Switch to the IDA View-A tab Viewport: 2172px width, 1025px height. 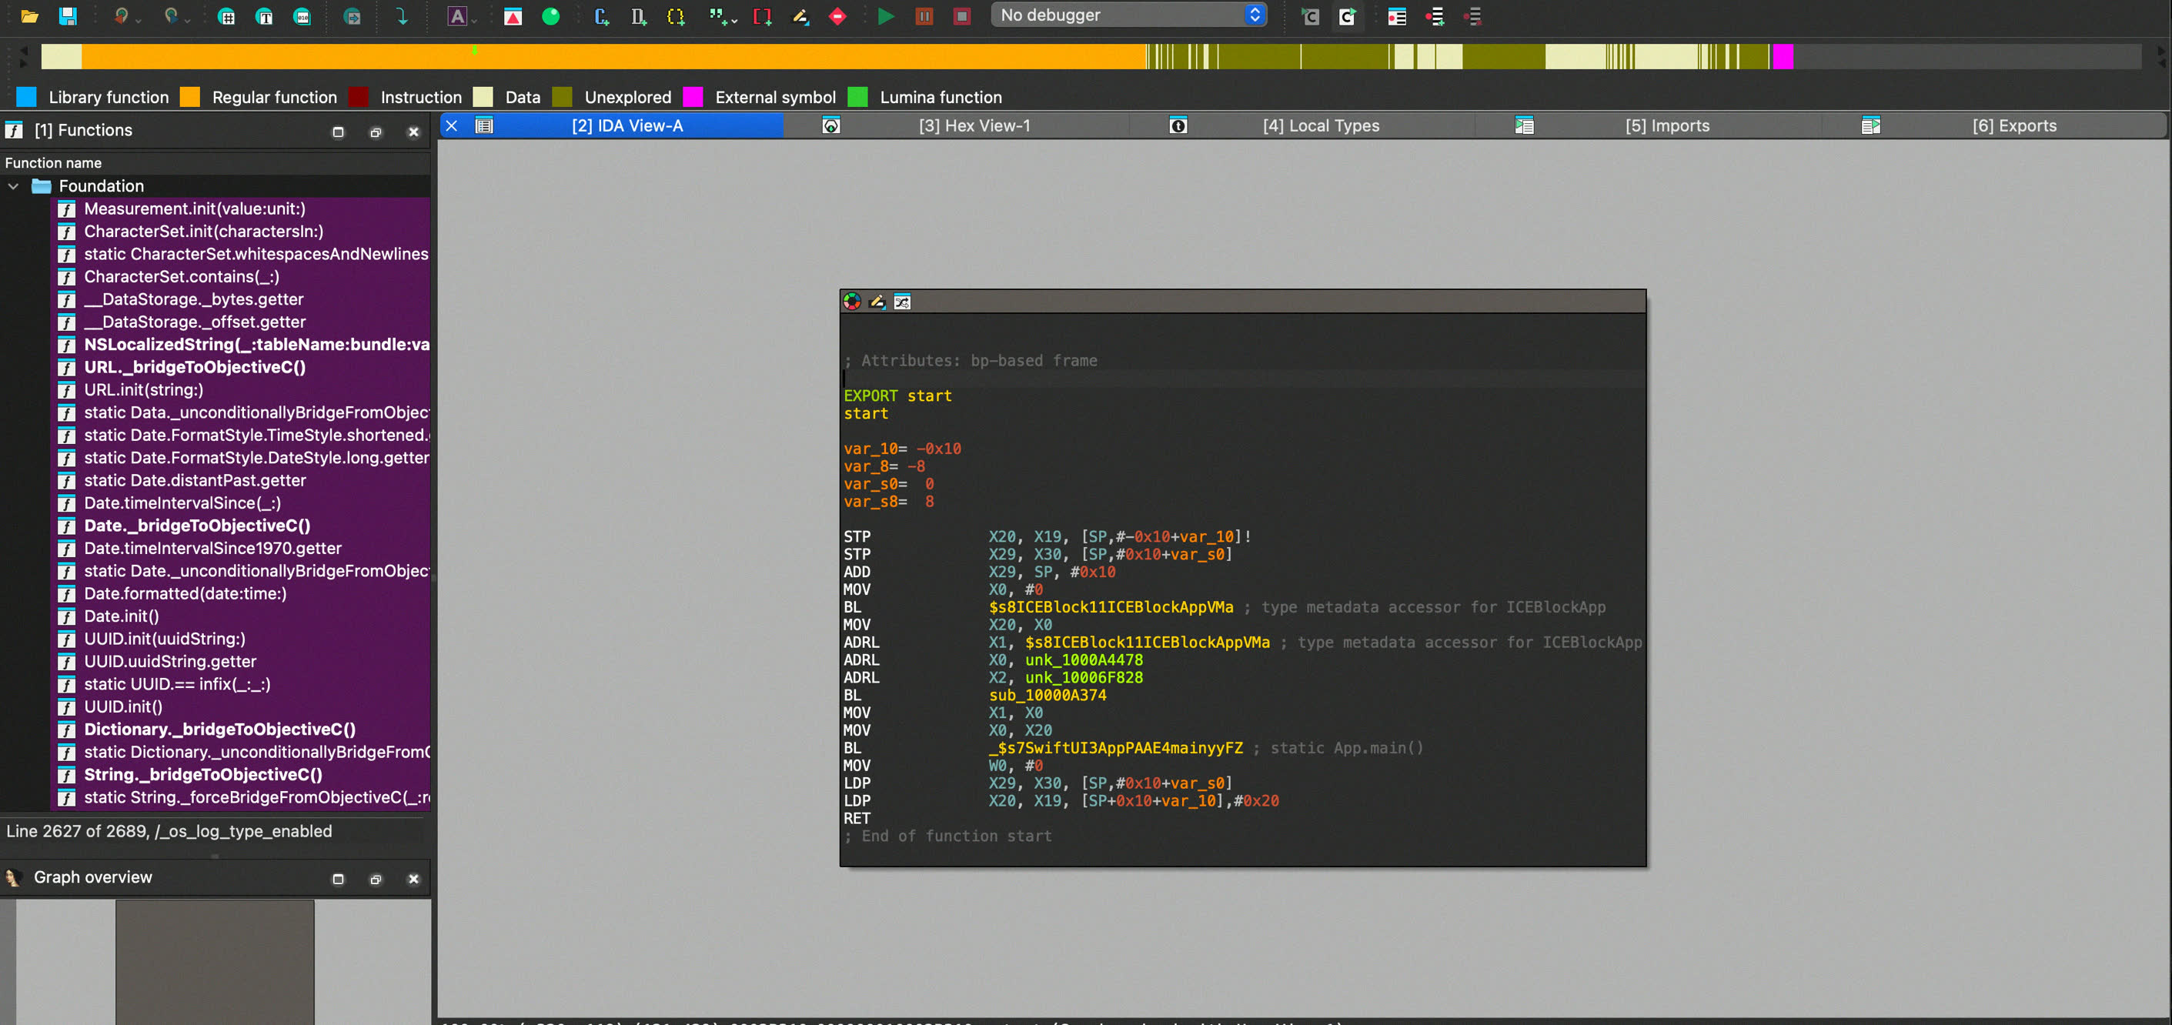627,125
